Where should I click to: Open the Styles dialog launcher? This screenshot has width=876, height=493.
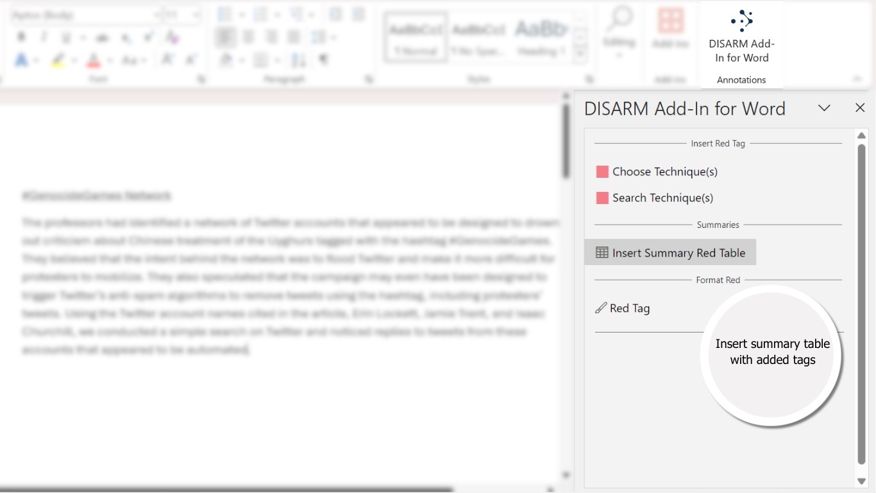pyautogui.click(x=589, y=80)
